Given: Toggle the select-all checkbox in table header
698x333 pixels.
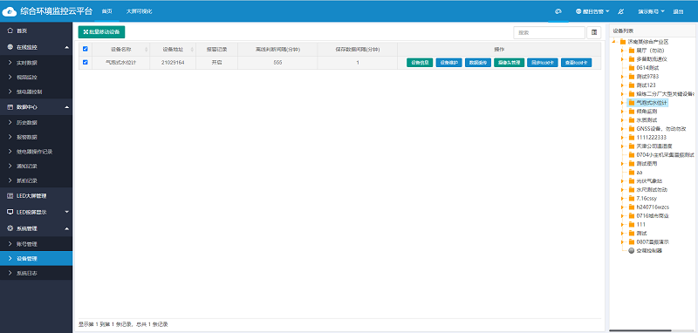Looking at the screenshot, I should click(x=86, y=49).
